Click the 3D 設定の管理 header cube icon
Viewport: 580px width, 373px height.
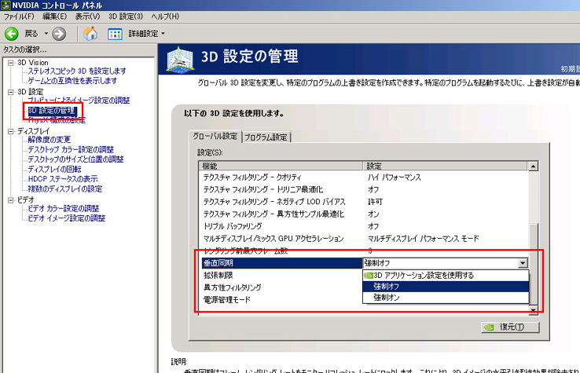pyautogui.click(x=180, y=59)
